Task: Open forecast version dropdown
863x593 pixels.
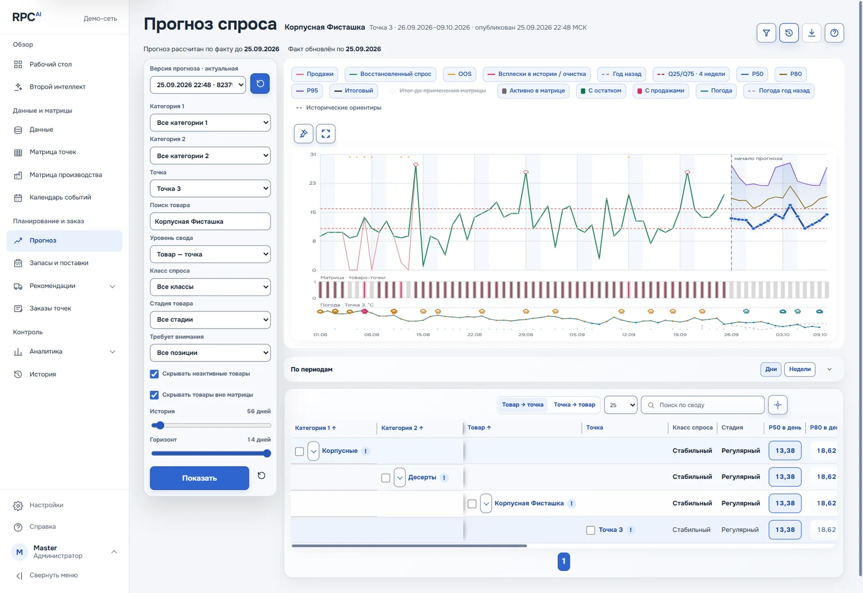Action: click(x=198, y=85)
